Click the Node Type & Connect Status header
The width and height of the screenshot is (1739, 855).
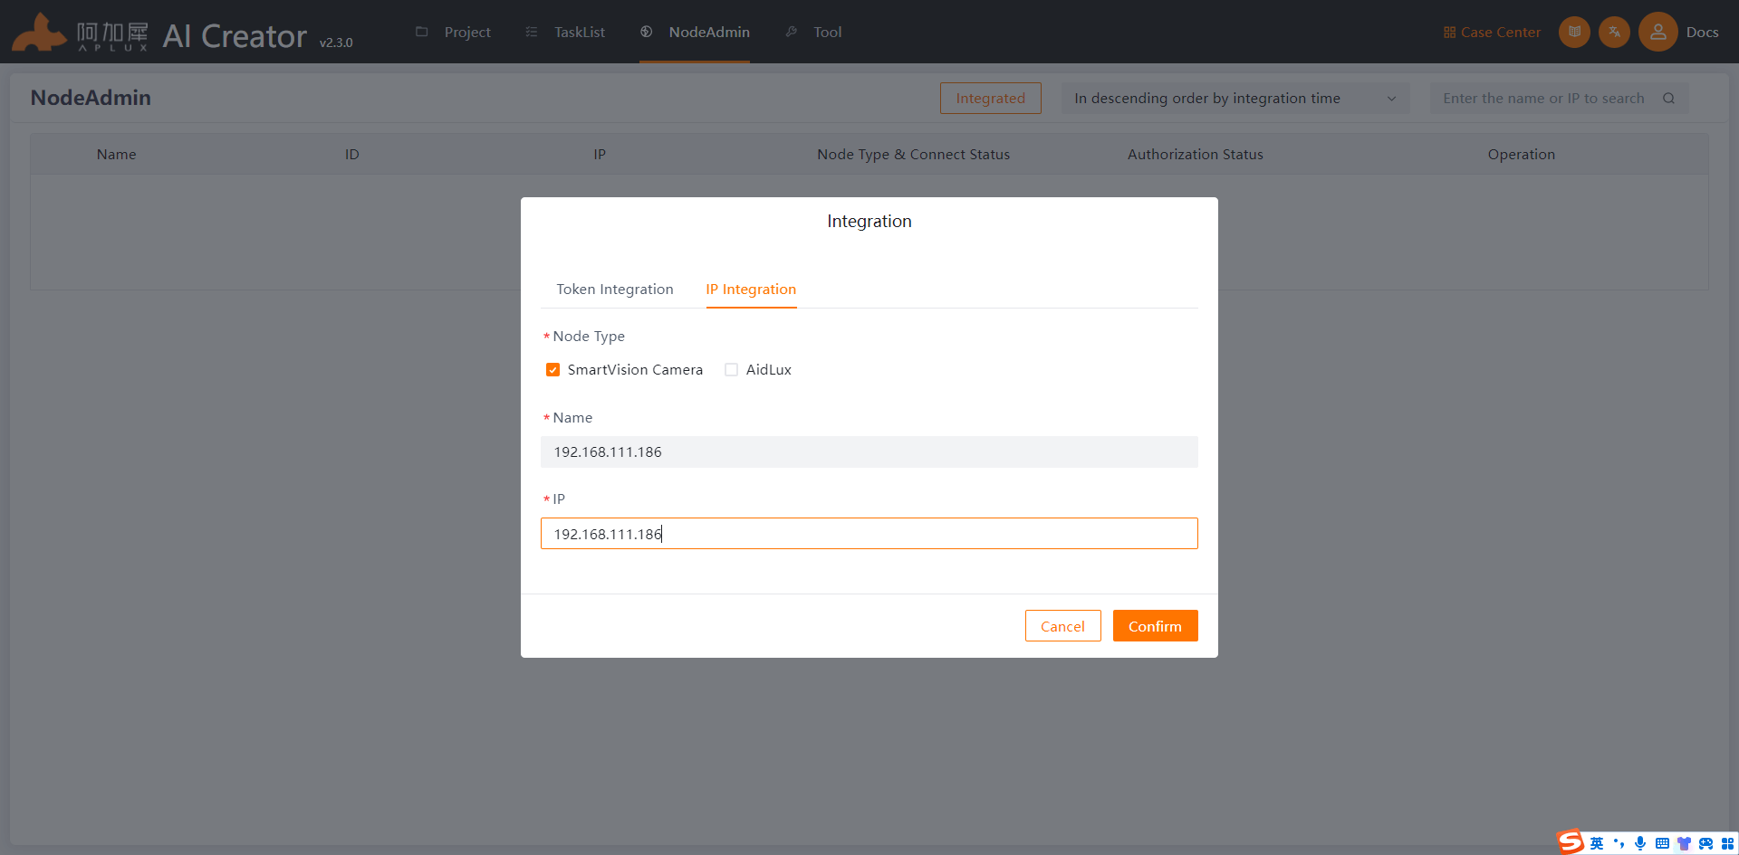(x=913, y=155)
